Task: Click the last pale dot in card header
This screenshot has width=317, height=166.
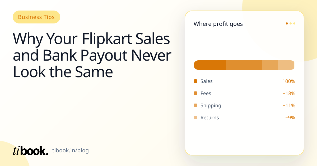Action: (x=294, y=23)
